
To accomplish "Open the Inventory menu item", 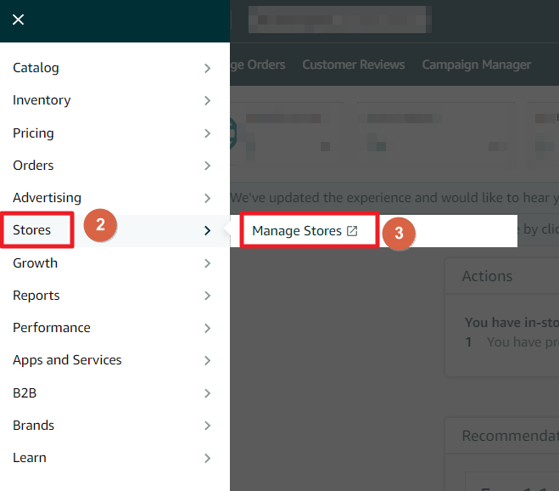I will [42, 100].
